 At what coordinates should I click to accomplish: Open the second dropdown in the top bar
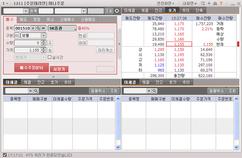point(83,11)
